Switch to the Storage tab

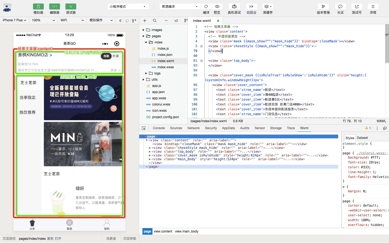276,128
